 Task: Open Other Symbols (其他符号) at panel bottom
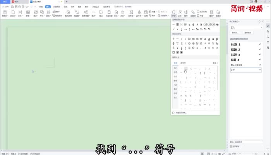point(179,113)
